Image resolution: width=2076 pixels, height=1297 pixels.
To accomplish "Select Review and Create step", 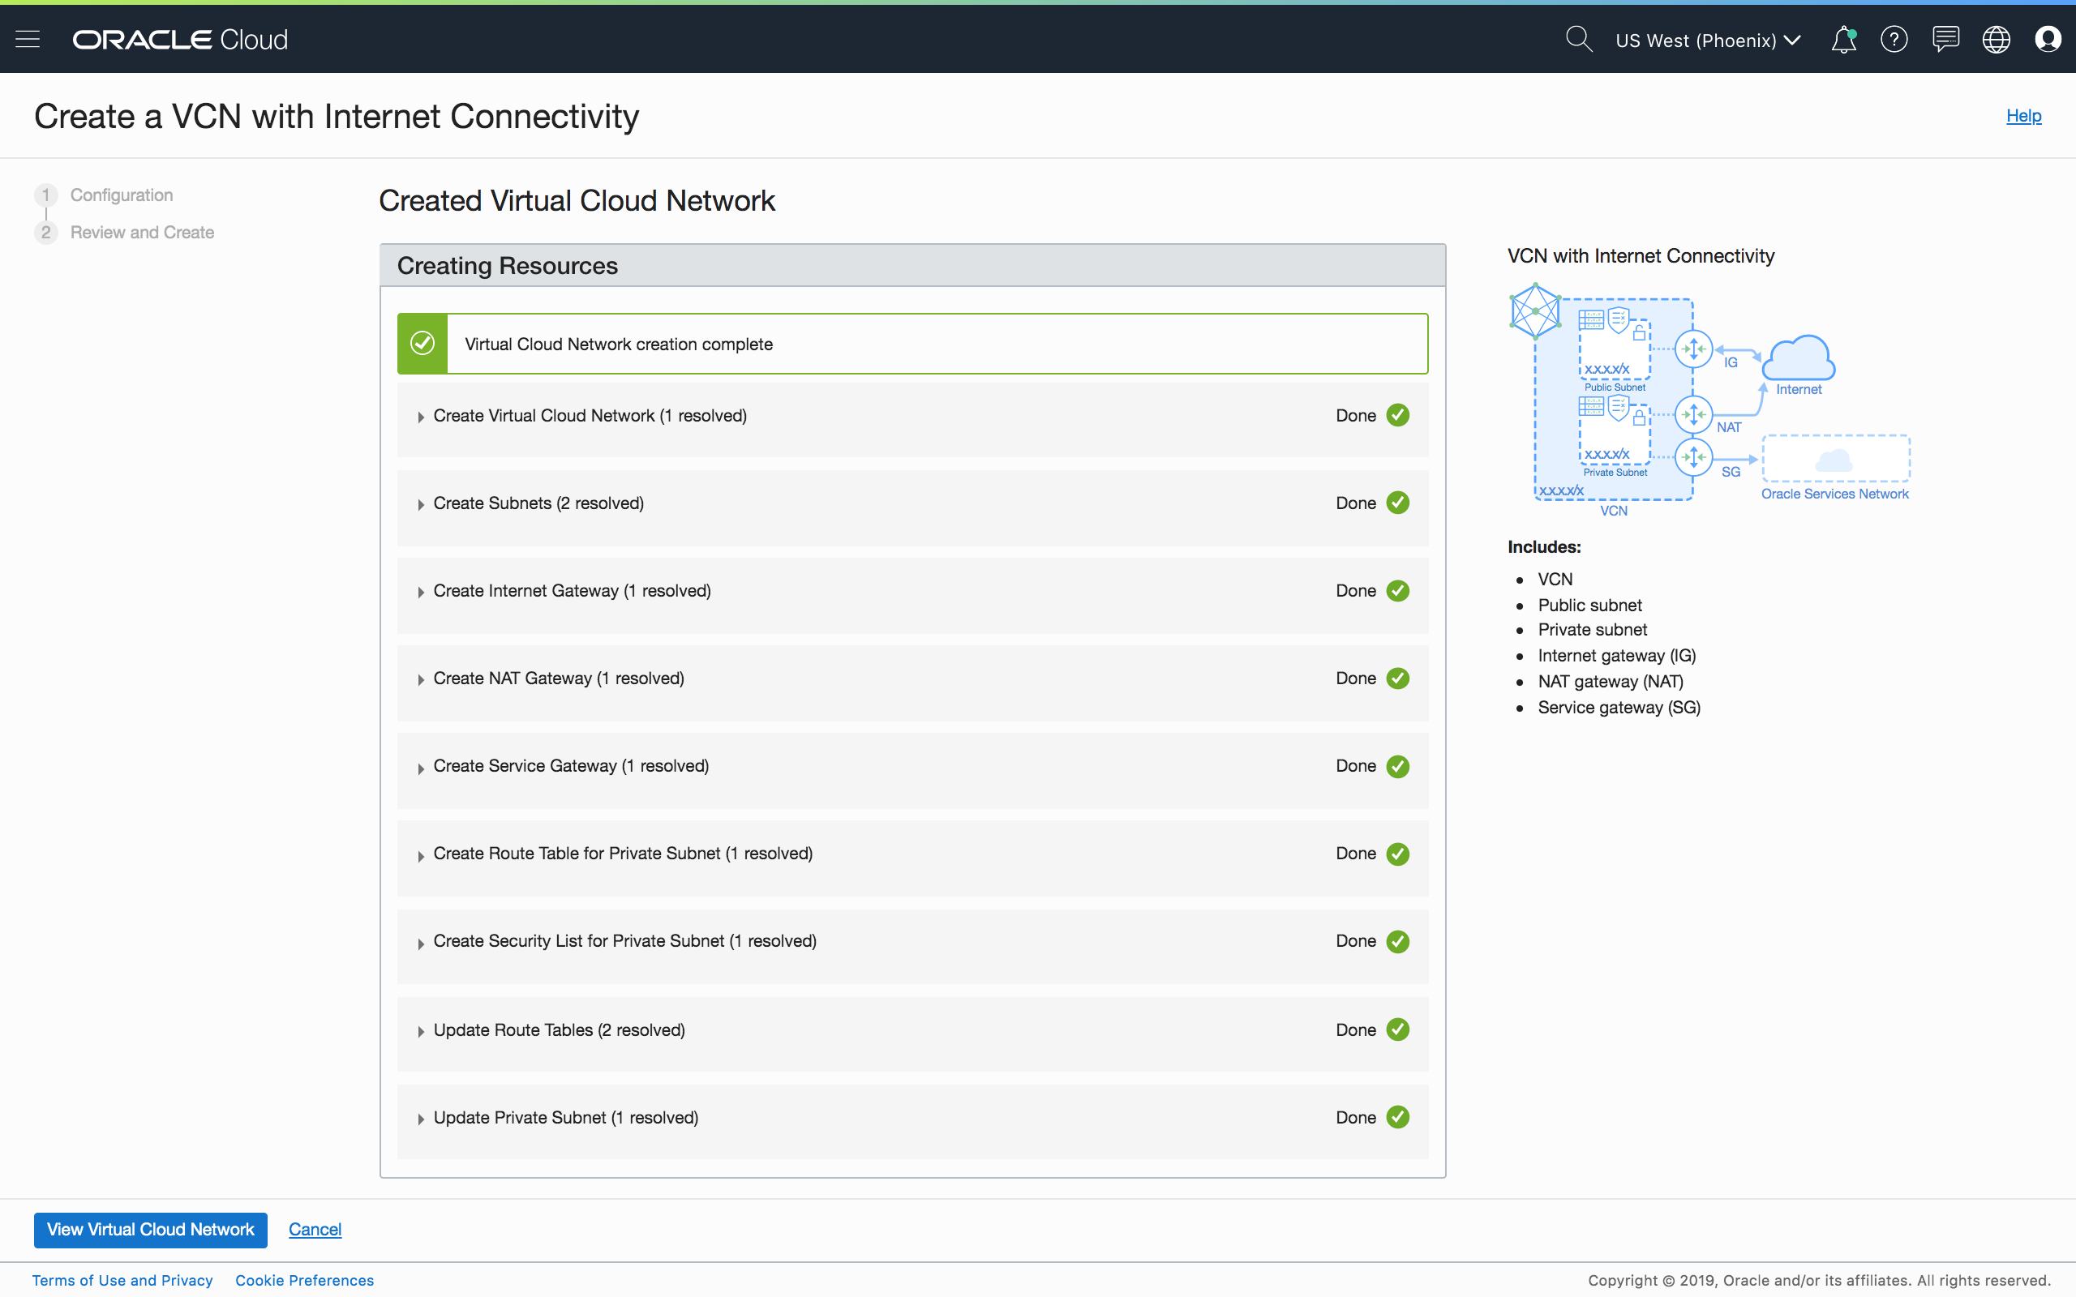I will click(x=142, y=233).
